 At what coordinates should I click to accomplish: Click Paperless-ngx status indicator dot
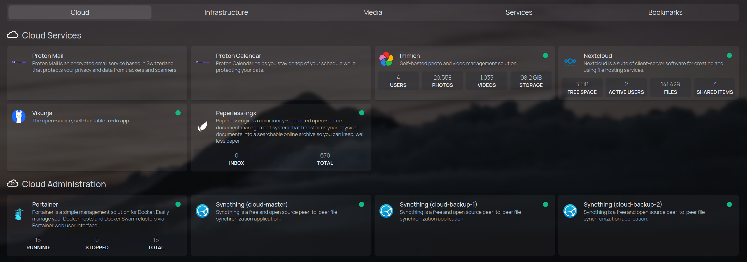click(x=362, y=113)
